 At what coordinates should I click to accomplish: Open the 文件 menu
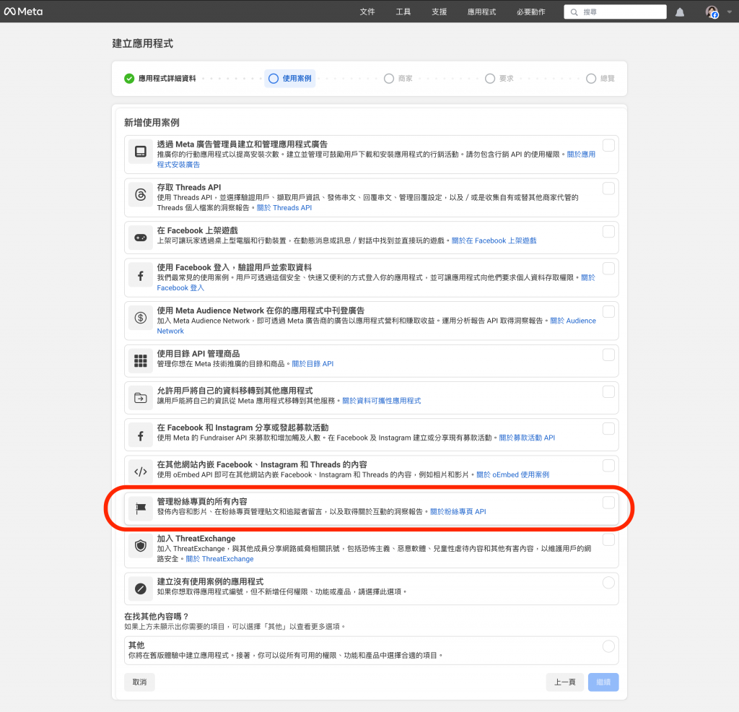(367, 12)
